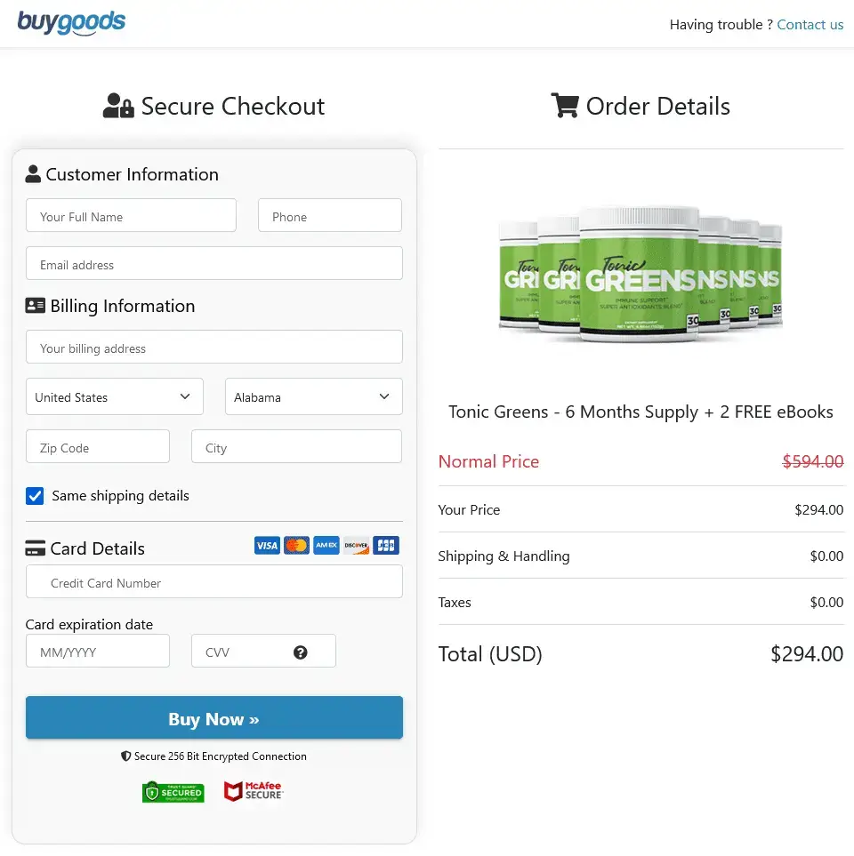Screen dimensions: 854x856
Task: Click the JCB payment icon
Action: coord(385,545)
